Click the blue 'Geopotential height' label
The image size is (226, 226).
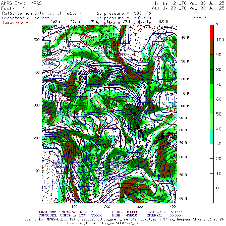pyautogui.click(x=26, y=18)
